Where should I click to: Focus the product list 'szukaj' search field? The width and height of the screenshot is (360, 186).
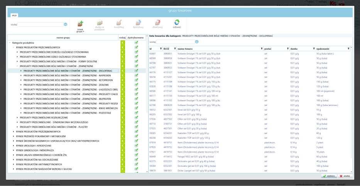[176, 42]
